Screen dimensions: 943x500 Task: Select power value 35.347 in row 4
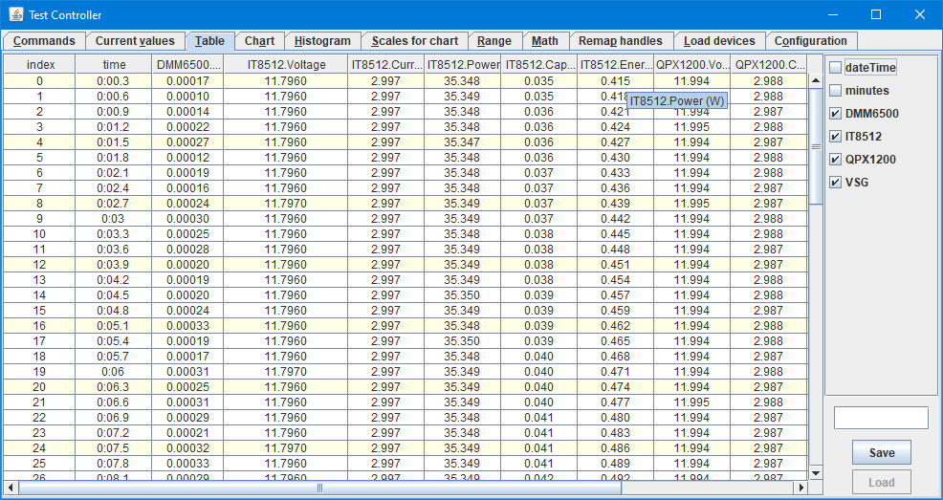(463, 142)
